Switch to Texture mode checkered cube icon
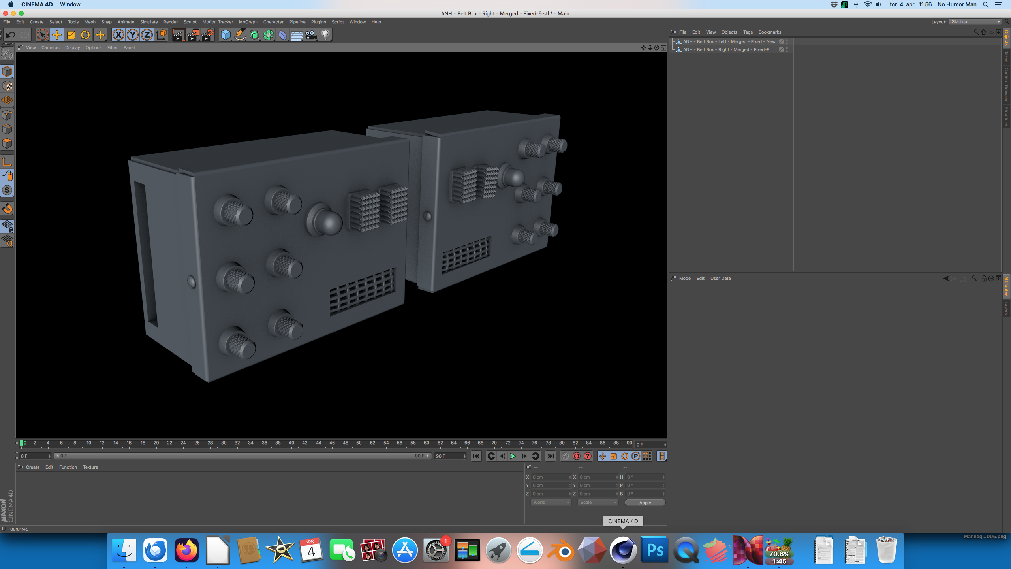Image resolution: width=1011 pixels, height=569 pixels. point(7,86)
